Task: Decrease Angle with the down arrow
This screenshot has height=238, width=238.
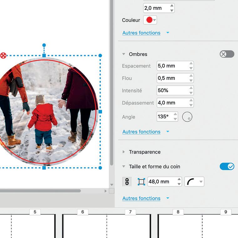Action: pos(175,119)
